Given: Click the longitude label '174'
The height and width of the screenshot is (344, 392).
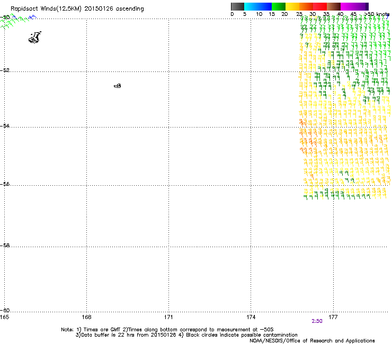Looking at the screenshot, I should coord(251,317).
